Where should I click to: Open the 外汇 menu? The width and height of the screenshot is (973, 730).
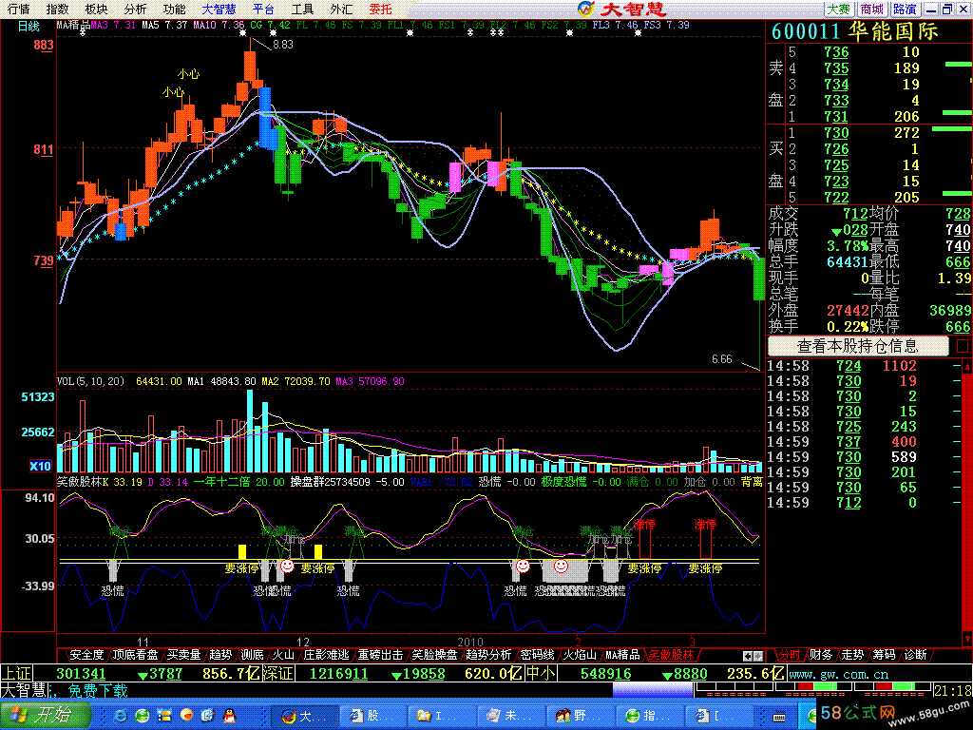[341, 10]
